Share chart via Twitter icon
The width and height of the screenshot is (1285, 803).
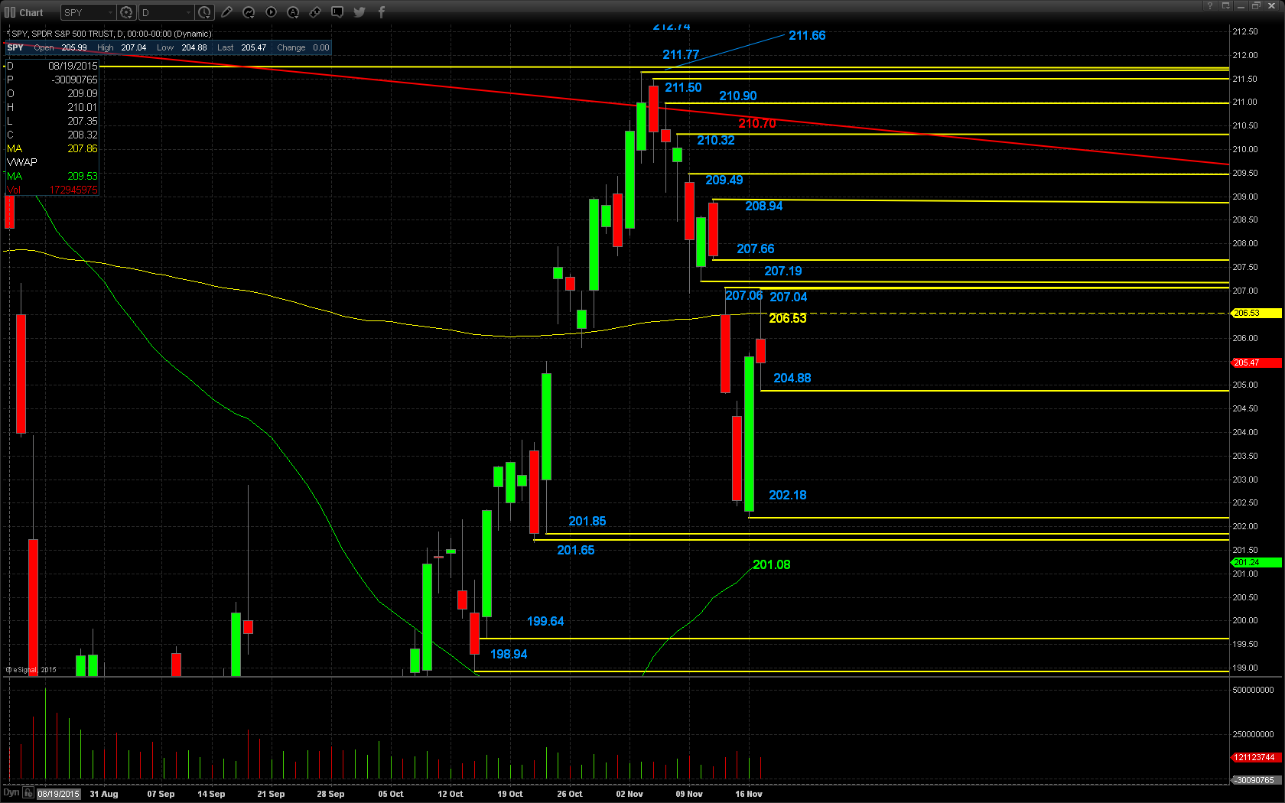pos(359,12)
